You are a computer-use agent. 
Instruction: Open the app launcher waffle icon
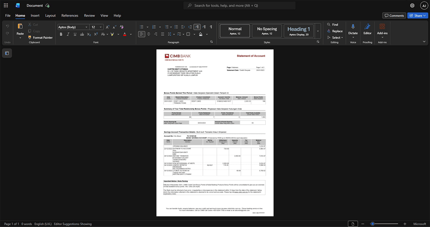6,5
